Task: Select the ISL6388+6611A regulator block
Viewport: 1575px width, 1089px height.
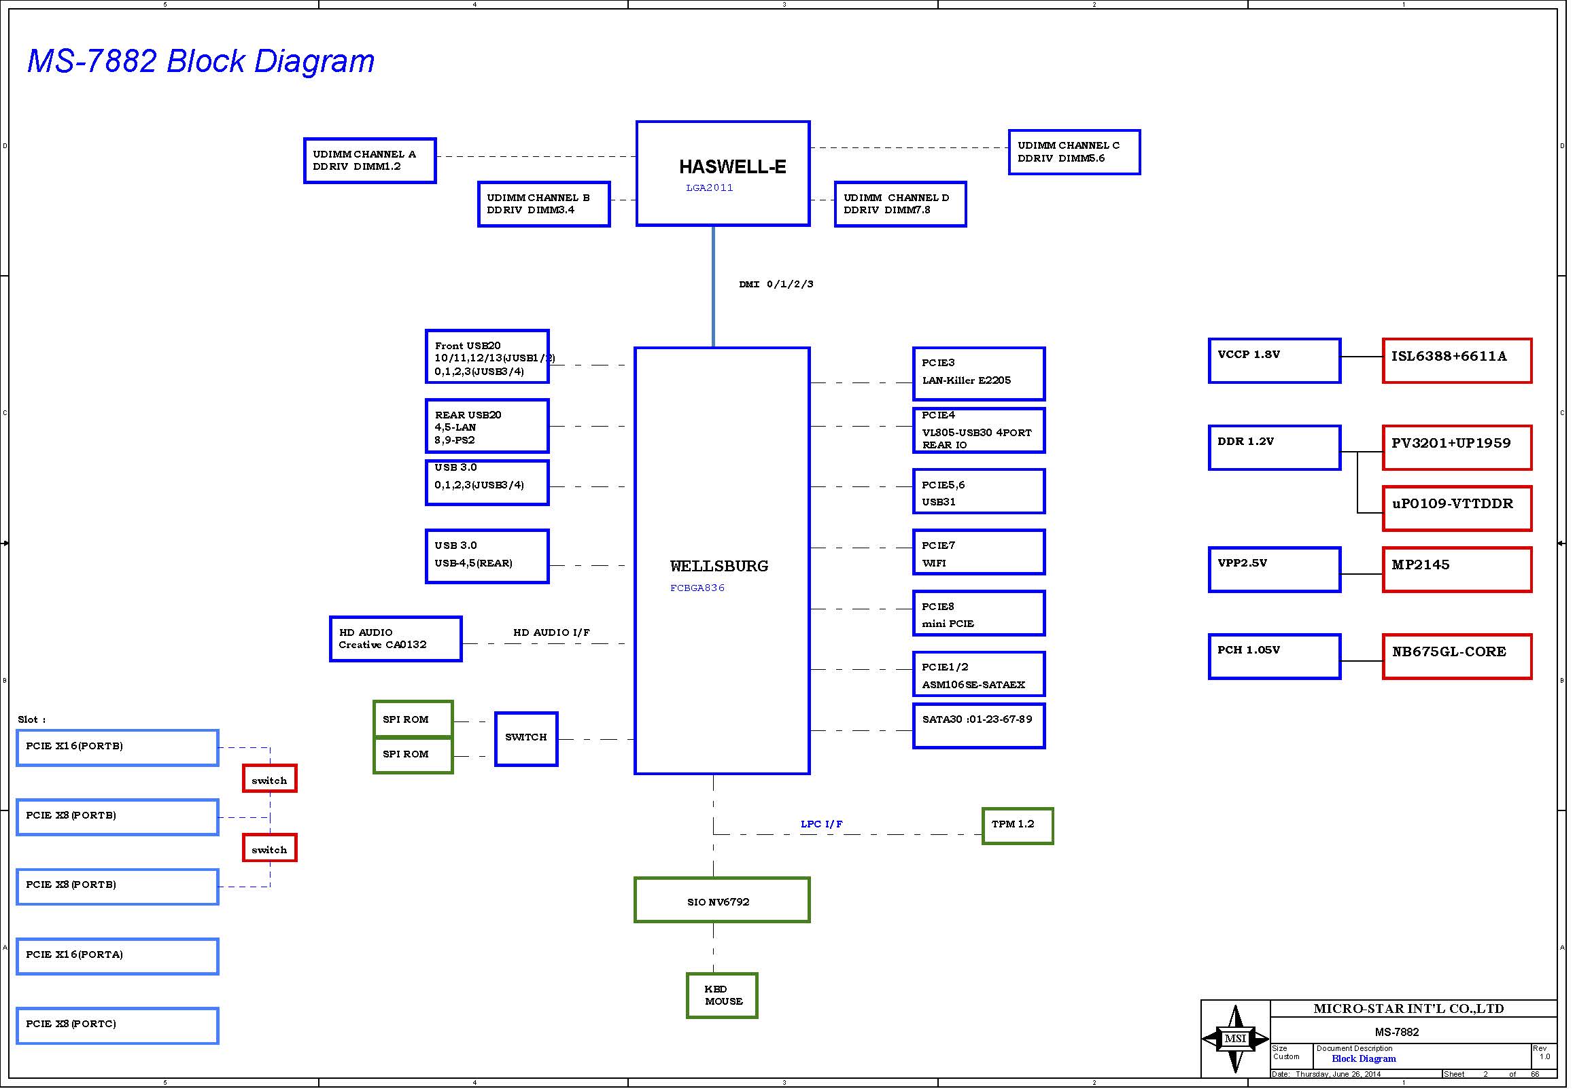Action: (1457, 361)
